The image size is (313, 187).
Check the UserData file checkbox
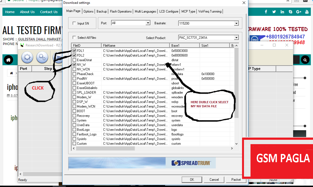74,125
